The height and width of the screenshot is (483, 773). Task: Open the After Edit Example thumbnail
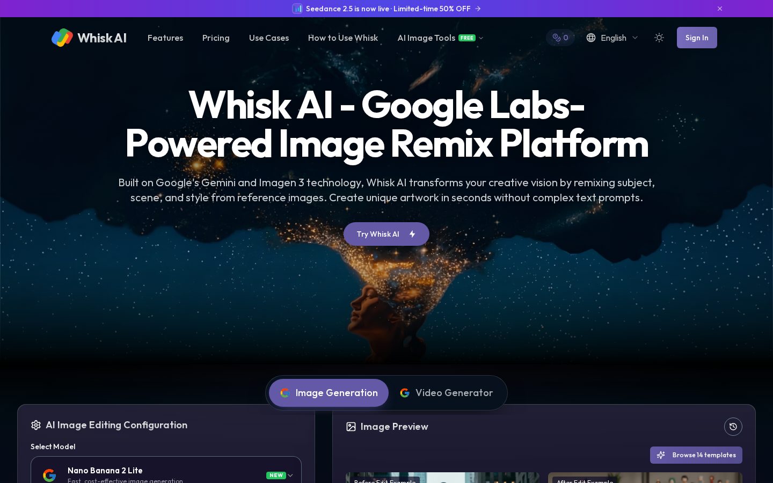(x=645, y=478)
